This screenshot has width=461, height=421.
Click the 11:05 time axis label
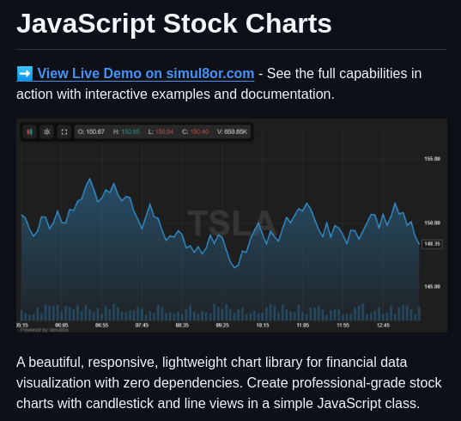(303, 325)
